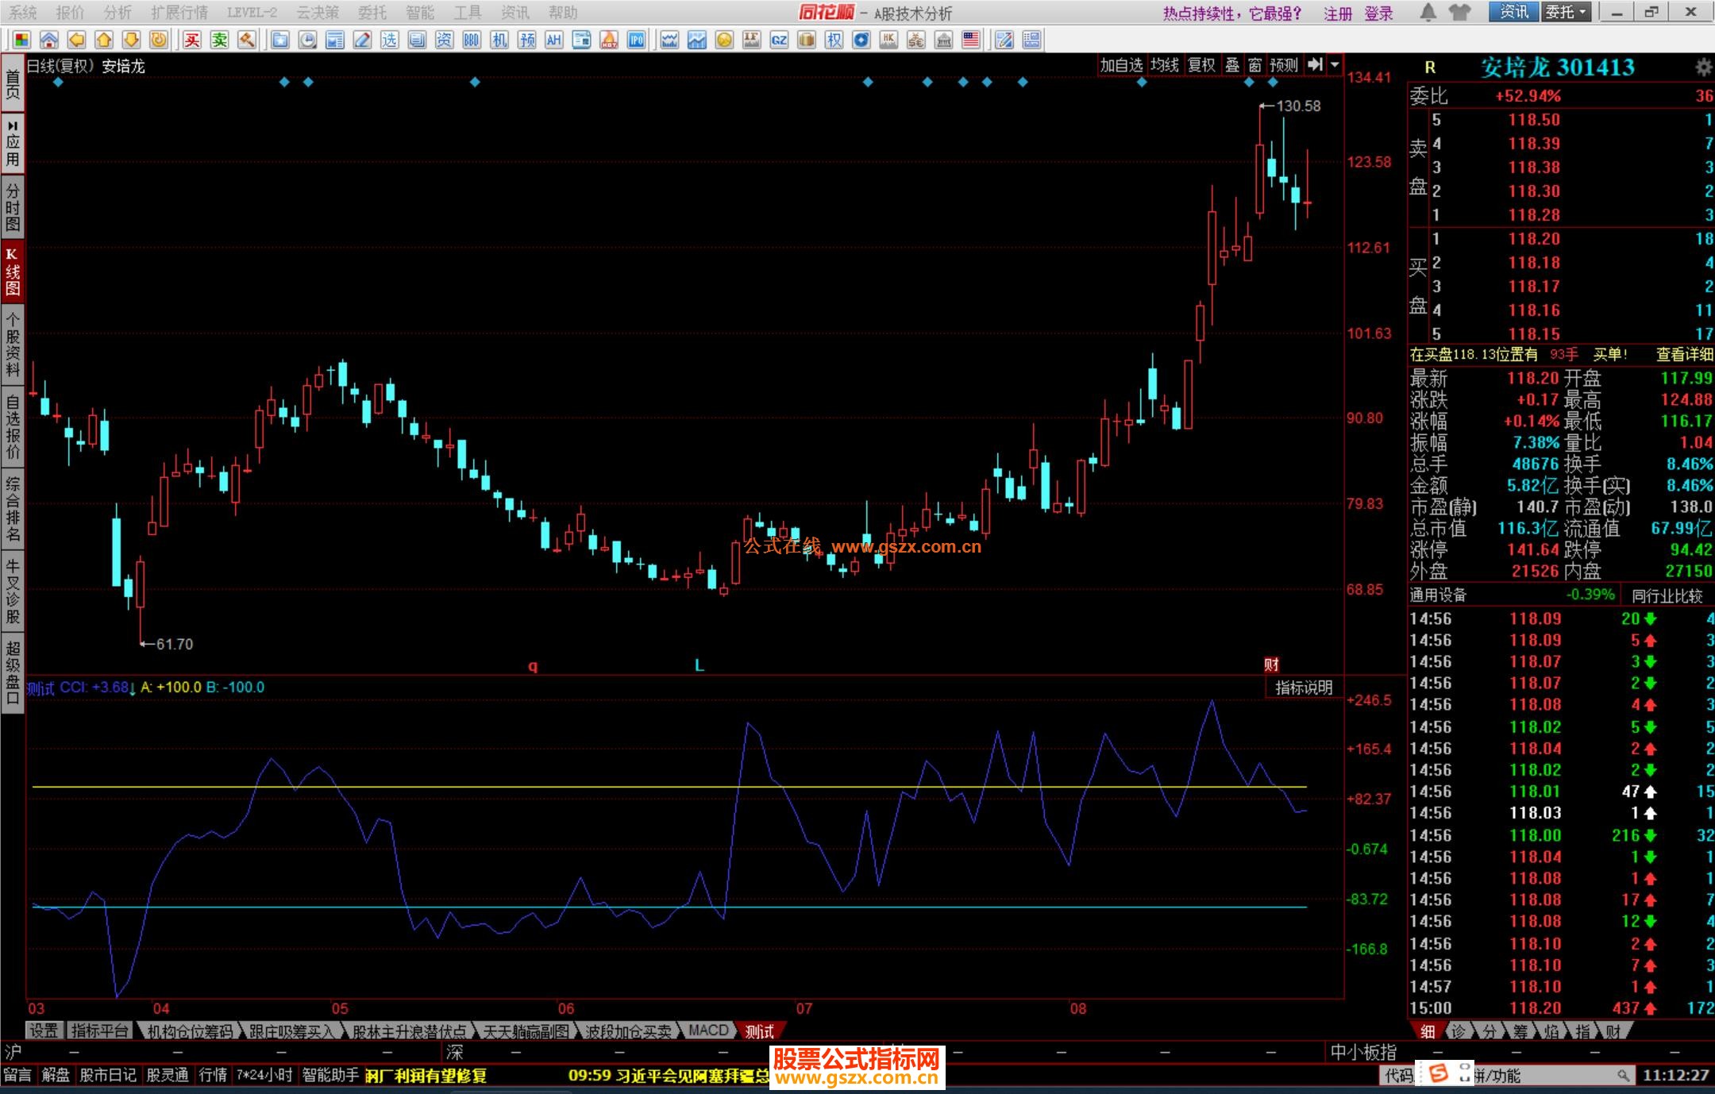The height and width of the screenshot is (1094, 1715).
Task: Click the red 买 buy toolbar icon
Action: coord(192,40)
